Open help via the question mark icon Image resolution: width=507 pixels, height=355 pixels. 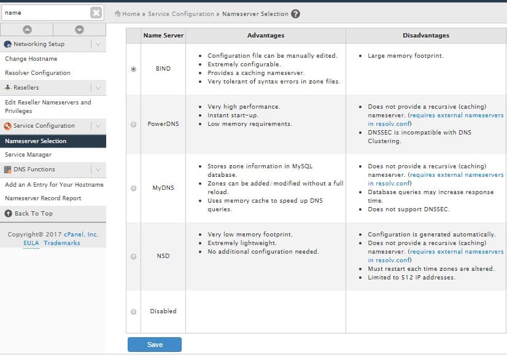coord(295,14)
